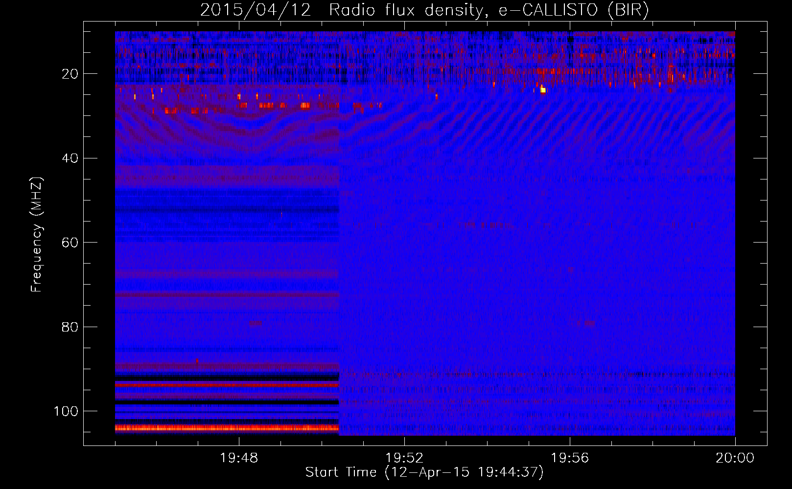The image size is (792, 489).
Task: Click the 20:00 time tick label
Action: pos(735,458)
